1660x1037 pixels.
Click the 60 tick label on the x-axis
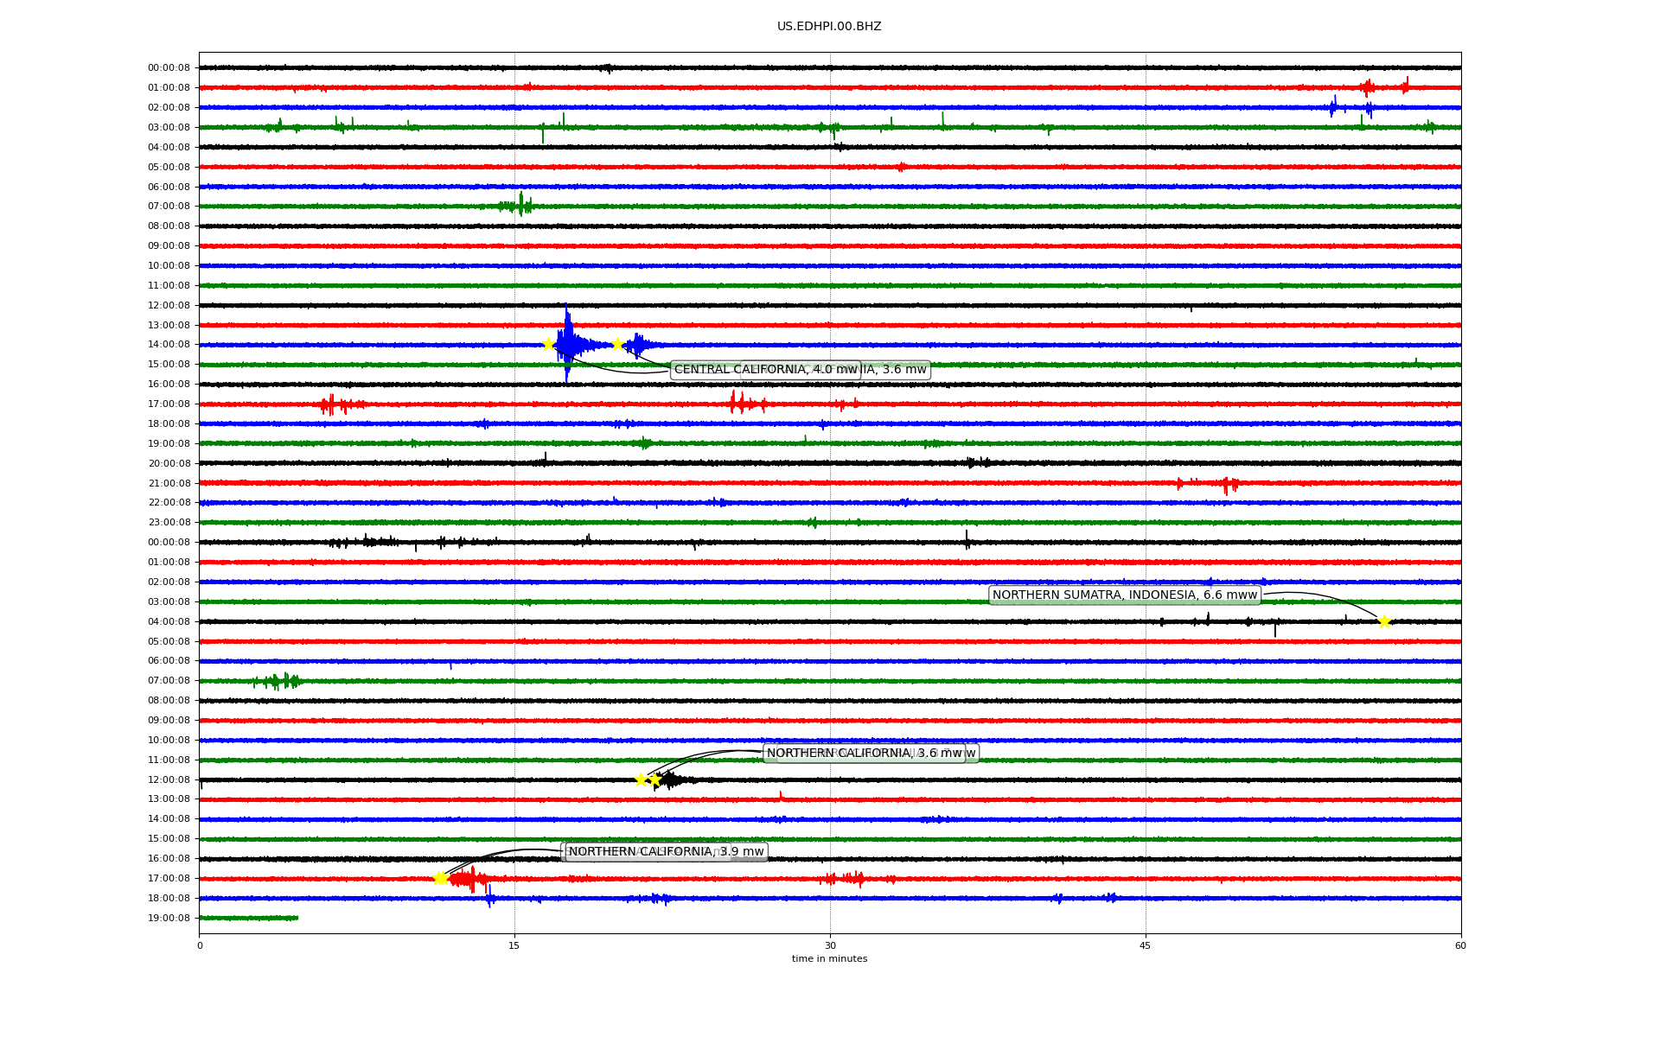click(1460, 945)
